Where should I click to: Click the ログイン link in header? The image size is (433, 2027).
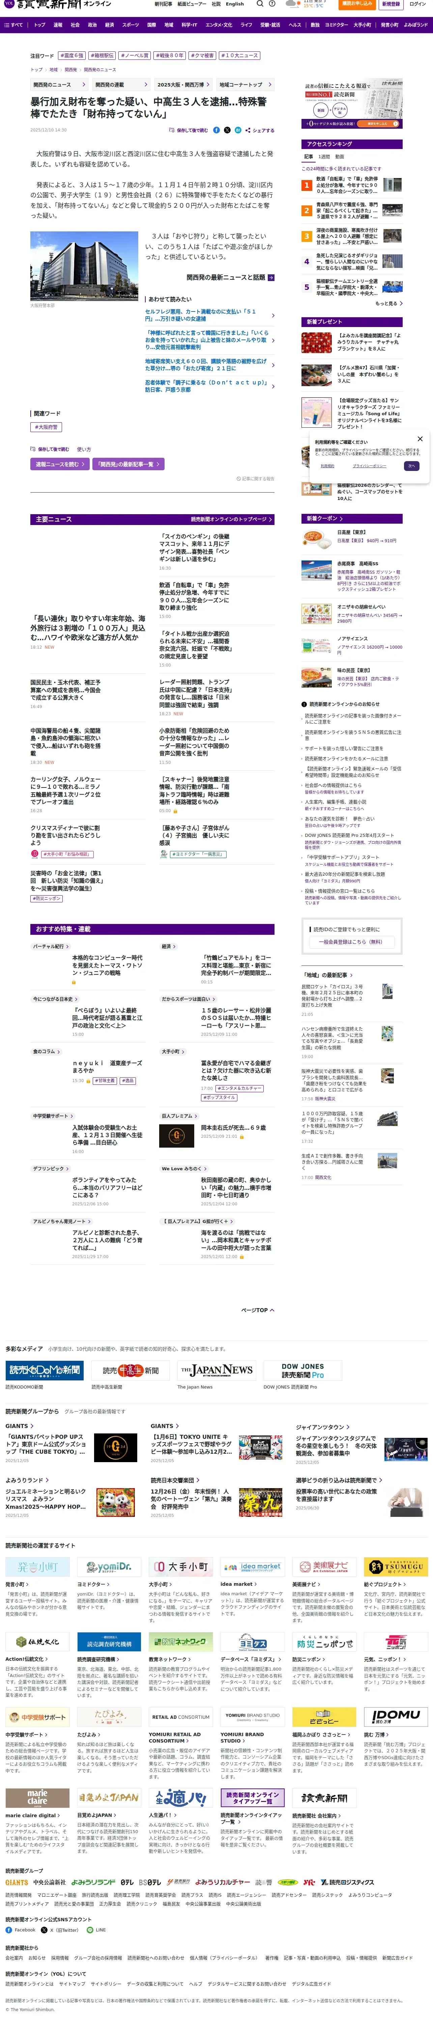pos(417,4)
